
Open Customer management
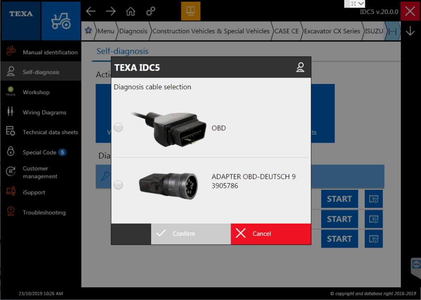click(x=41, y=172)
